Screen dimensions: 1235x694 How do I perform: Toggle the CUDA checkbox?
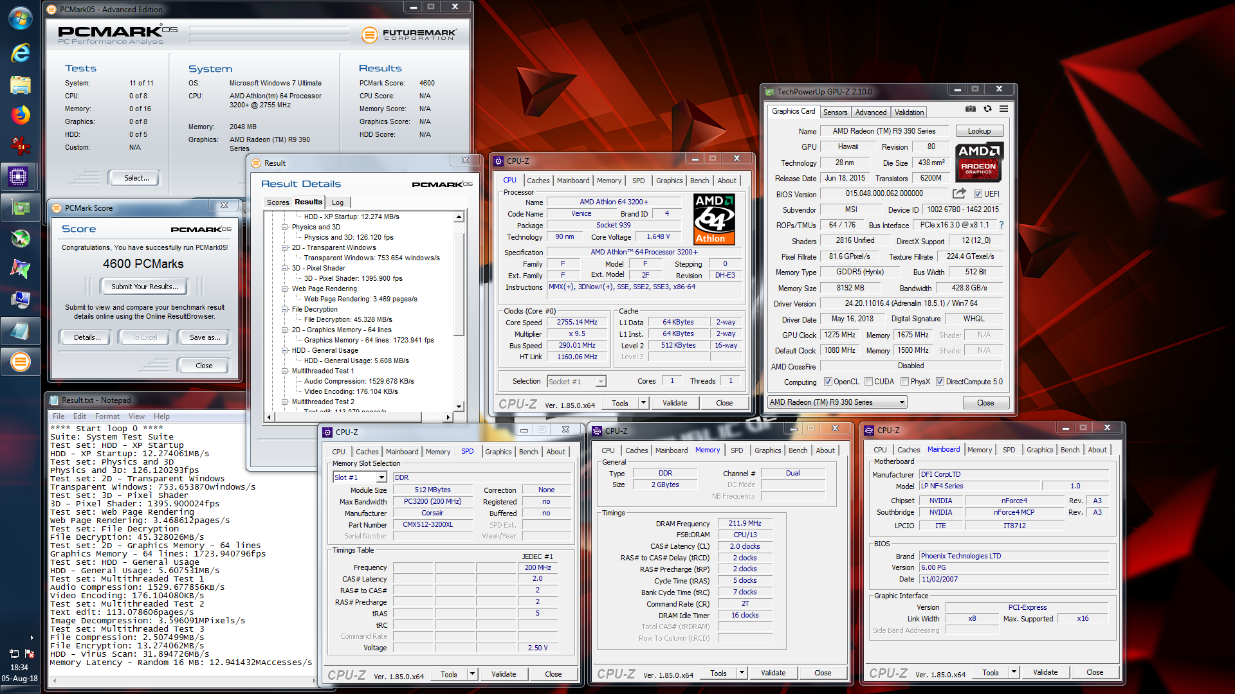[868, 382]
